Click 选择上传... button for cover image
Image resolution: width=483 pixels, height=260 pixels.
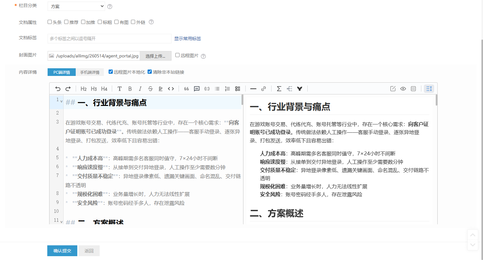click(155, 56)
